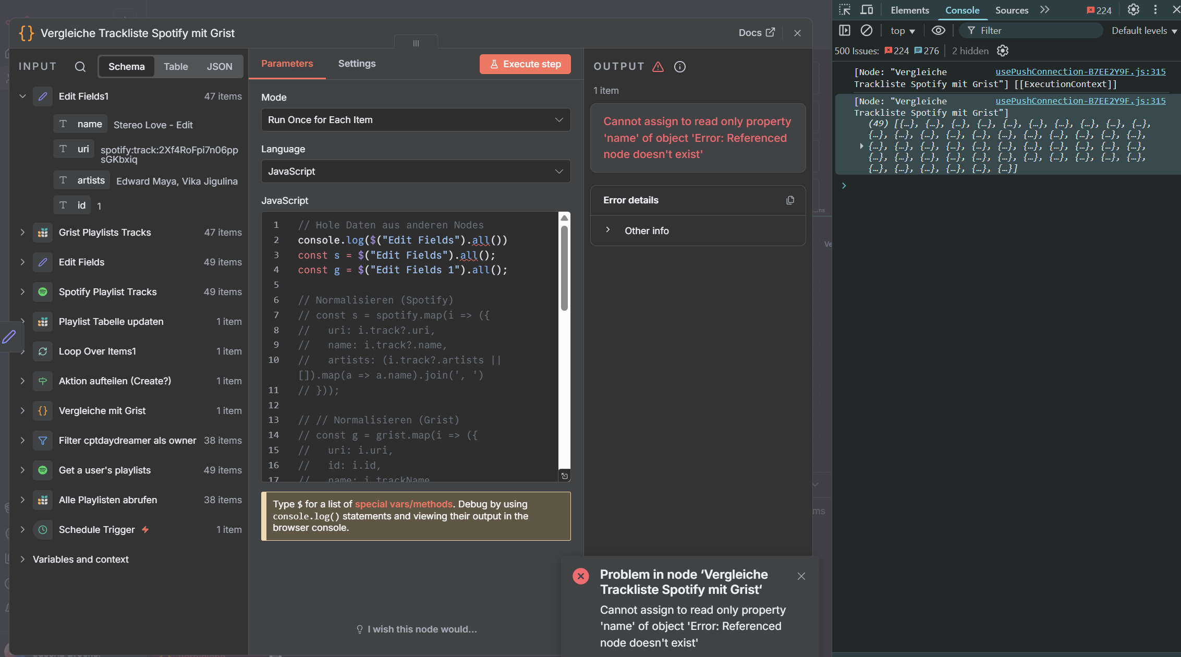Open the Settings tab
Viewport: 1181px width, 657px height.
pos(357,64)
